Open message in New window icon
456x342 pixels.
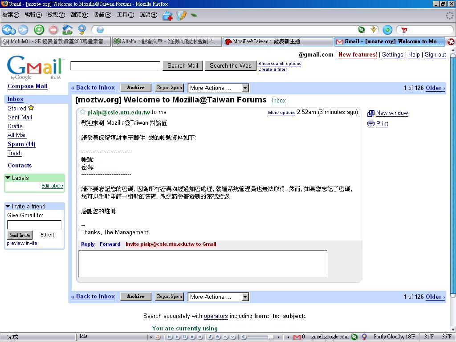point(370,113)
